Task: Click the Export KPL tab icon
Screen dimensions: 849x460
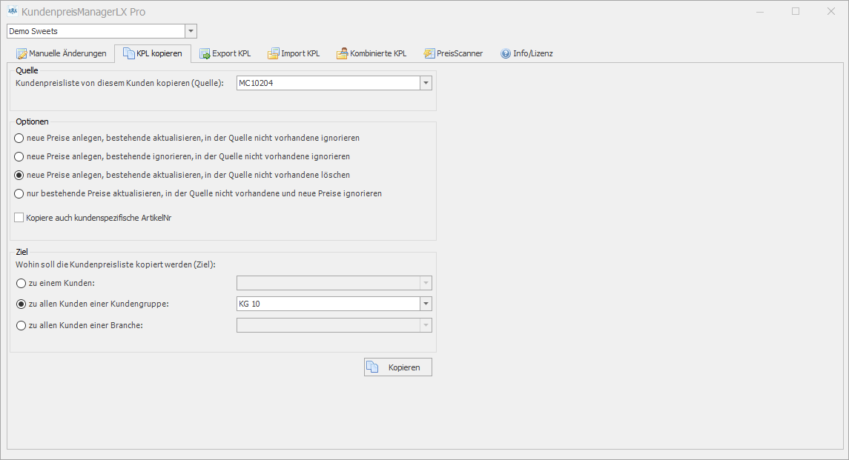Action: tap(205, 53)
